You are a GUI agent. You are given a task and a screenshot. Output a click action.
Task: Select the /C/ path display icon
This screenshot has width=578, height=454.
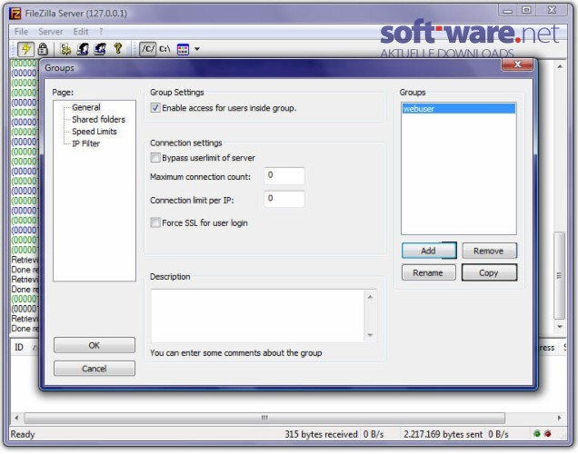pos(148,49)
